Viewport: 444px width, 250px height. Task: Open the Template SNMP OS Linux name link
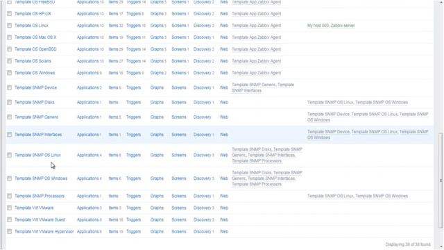[x=37, y=155]
